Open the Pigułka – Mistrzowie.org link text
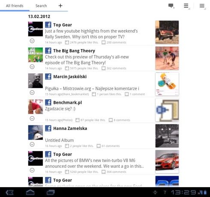Screen dimensions: 210x197 tap(92, 88)
